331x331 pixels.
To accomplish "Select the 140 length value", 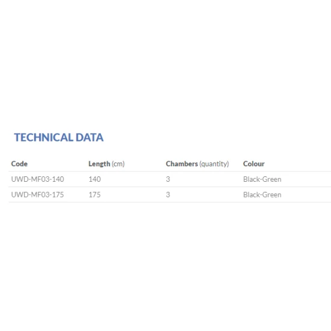I will click(94, 179).
